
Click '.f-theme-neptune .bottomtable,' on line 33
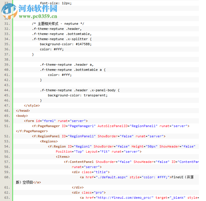62,34
